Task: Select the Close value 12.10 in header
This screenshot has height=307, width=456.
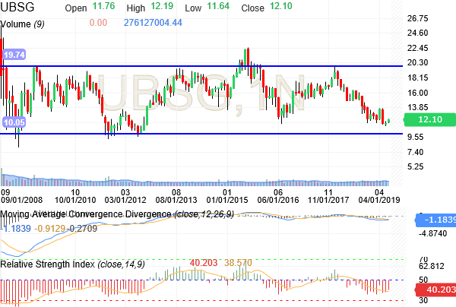Action: (x=281, y=6)
